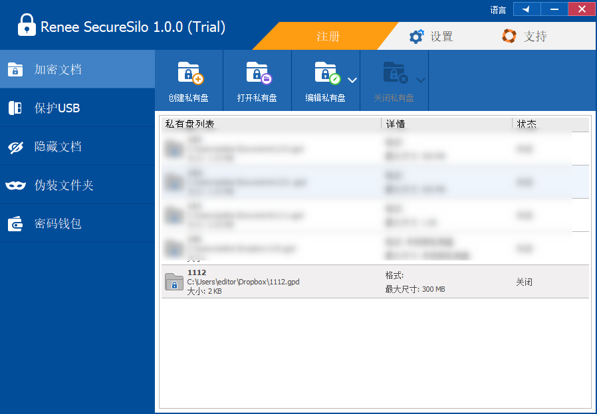Viewport: 597px width, 414px height.
Task: Open 伪装文件夹 disguise folder section
Action: coord(77,185)
